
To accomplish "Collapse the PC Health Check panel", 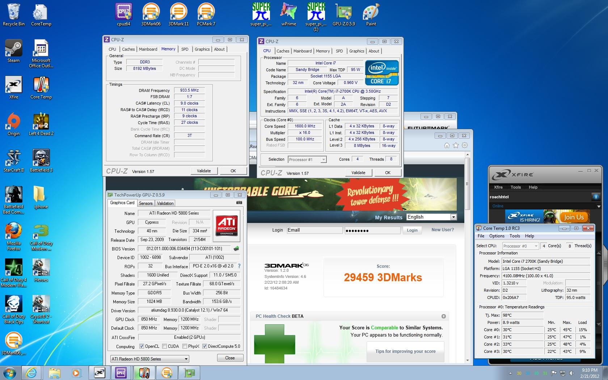I will tap(444, 316).
